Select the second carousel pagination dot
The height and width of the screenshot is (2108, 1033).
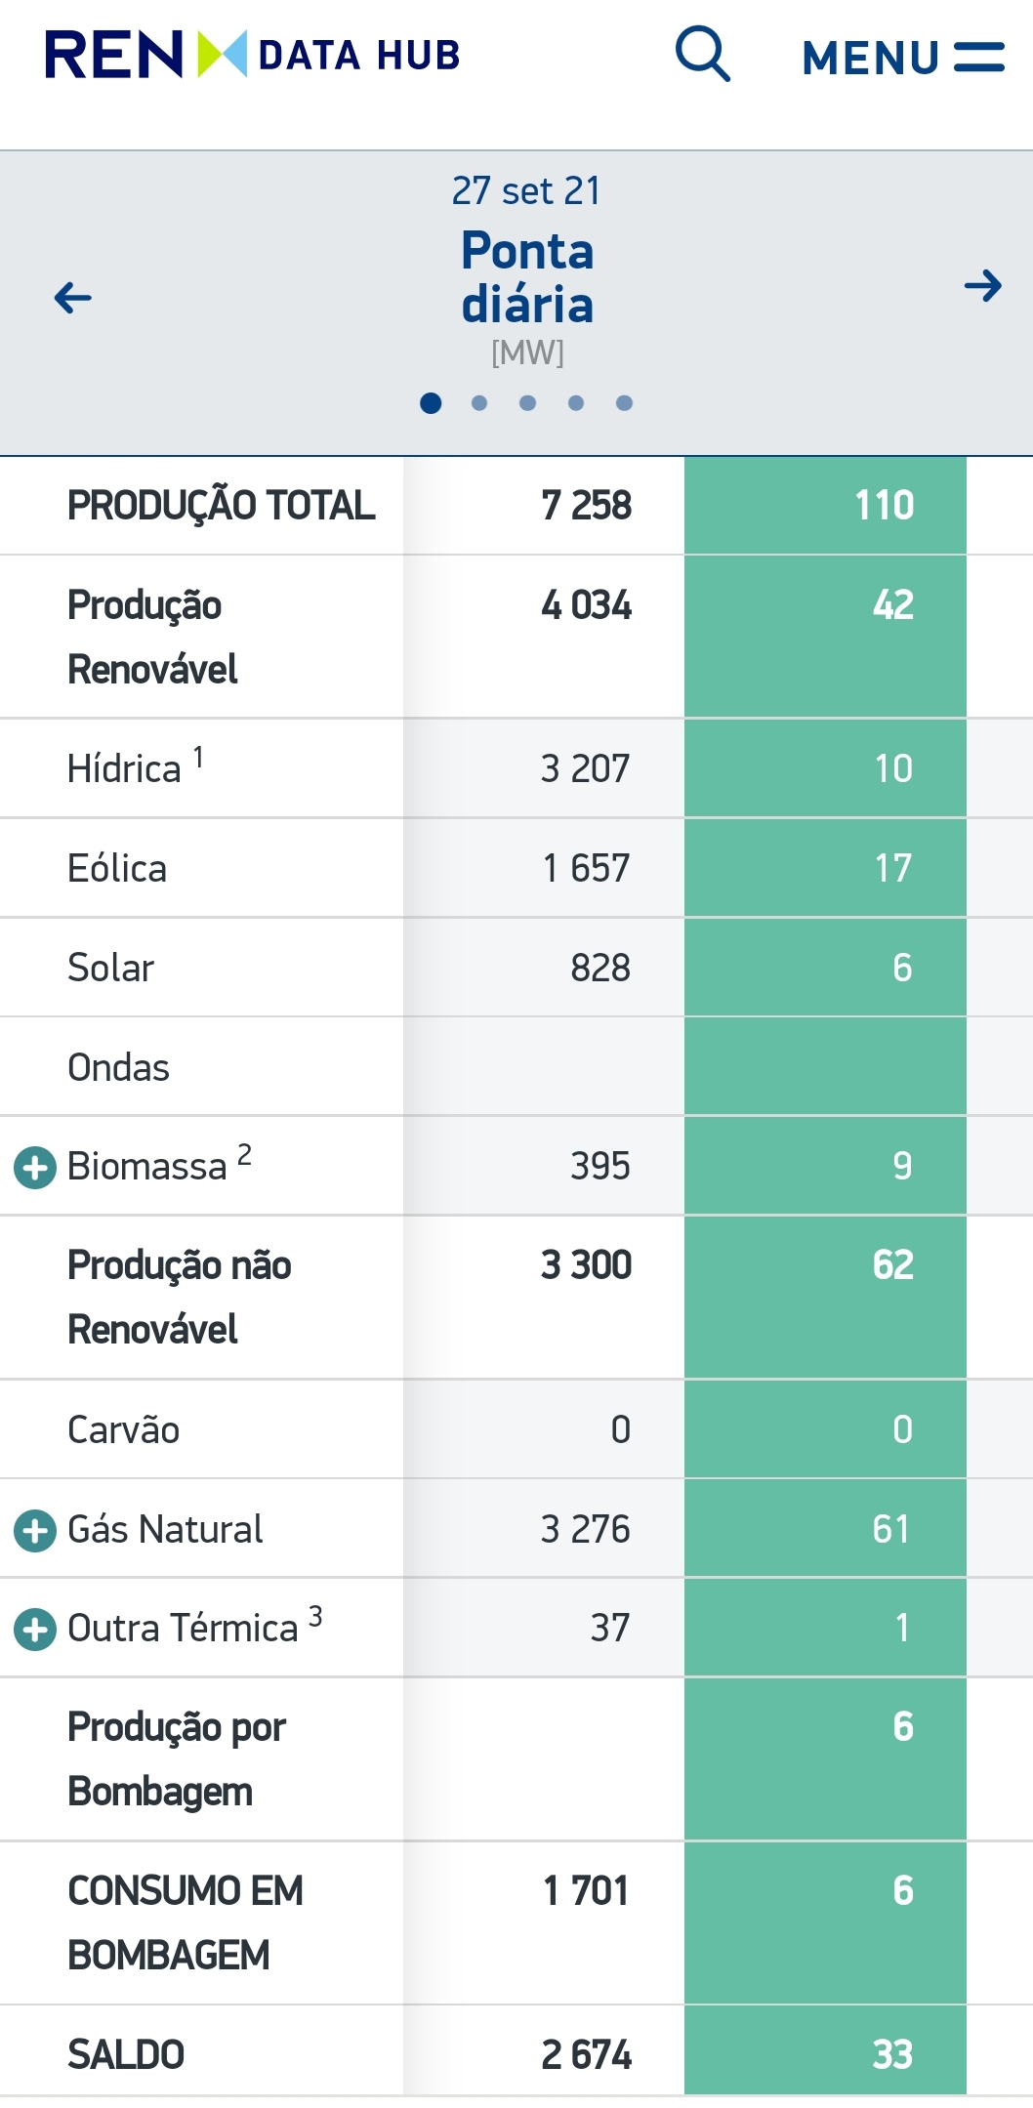(479, 403)
